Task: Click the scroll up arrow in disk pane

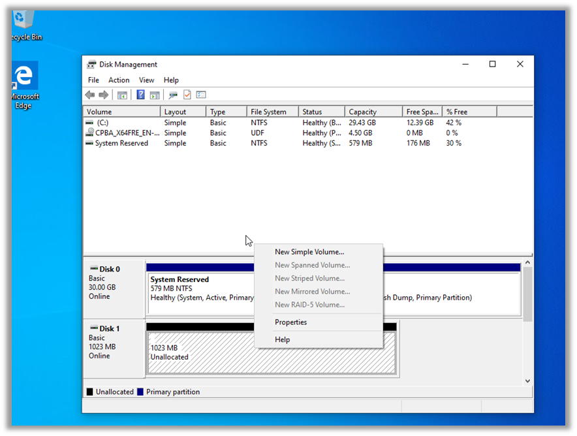Action: (527, 262)
